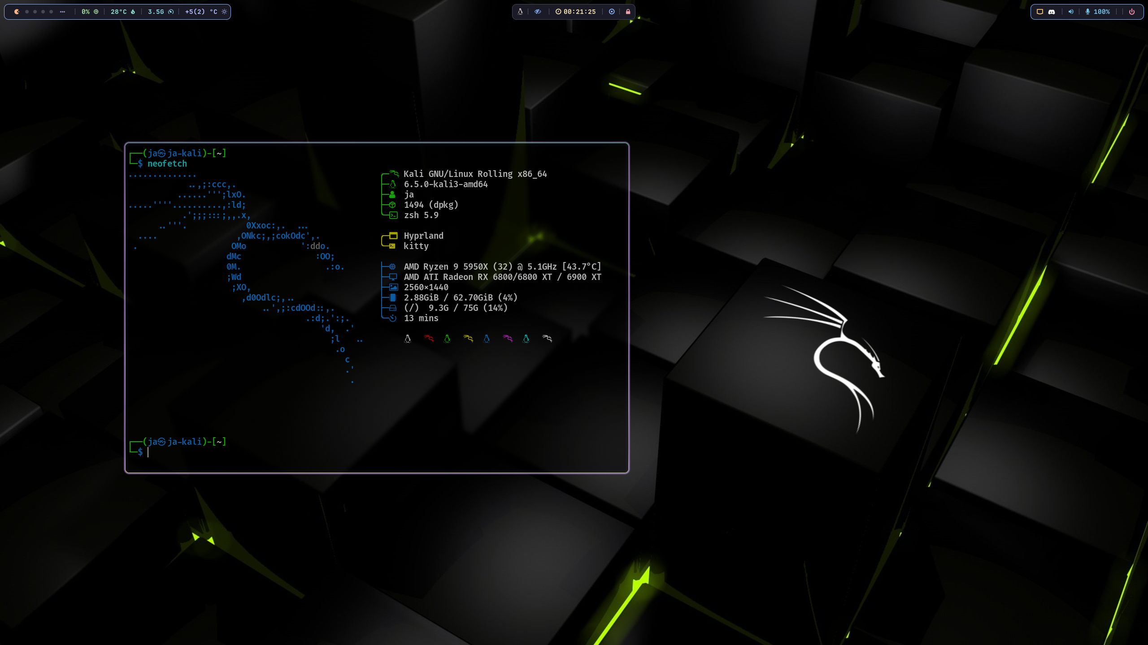This screenshot has width=1148, height=645.
Task: Click the 'zsh 5.9' shell text
Action: pos(421,215)
